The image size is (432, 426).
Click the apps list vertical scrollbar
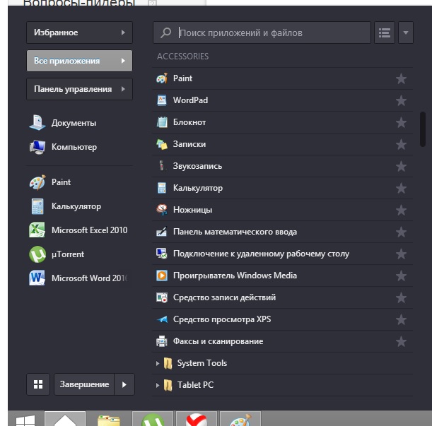pos(423,129)
